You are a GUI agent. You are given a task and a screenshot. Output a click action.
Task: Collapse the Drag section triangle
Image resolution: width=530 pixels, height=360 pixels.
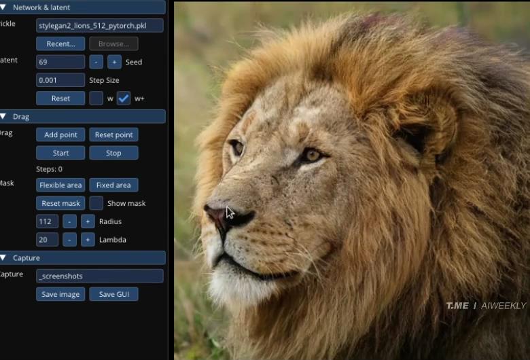click(x=4, y=117)
